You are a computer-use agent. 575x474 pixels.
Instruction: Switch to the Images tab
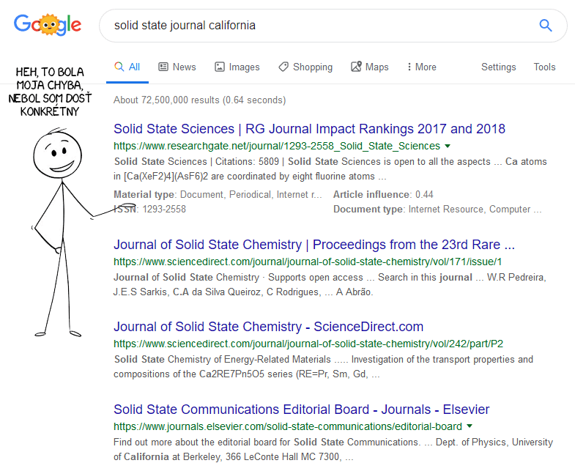(237, 67)
